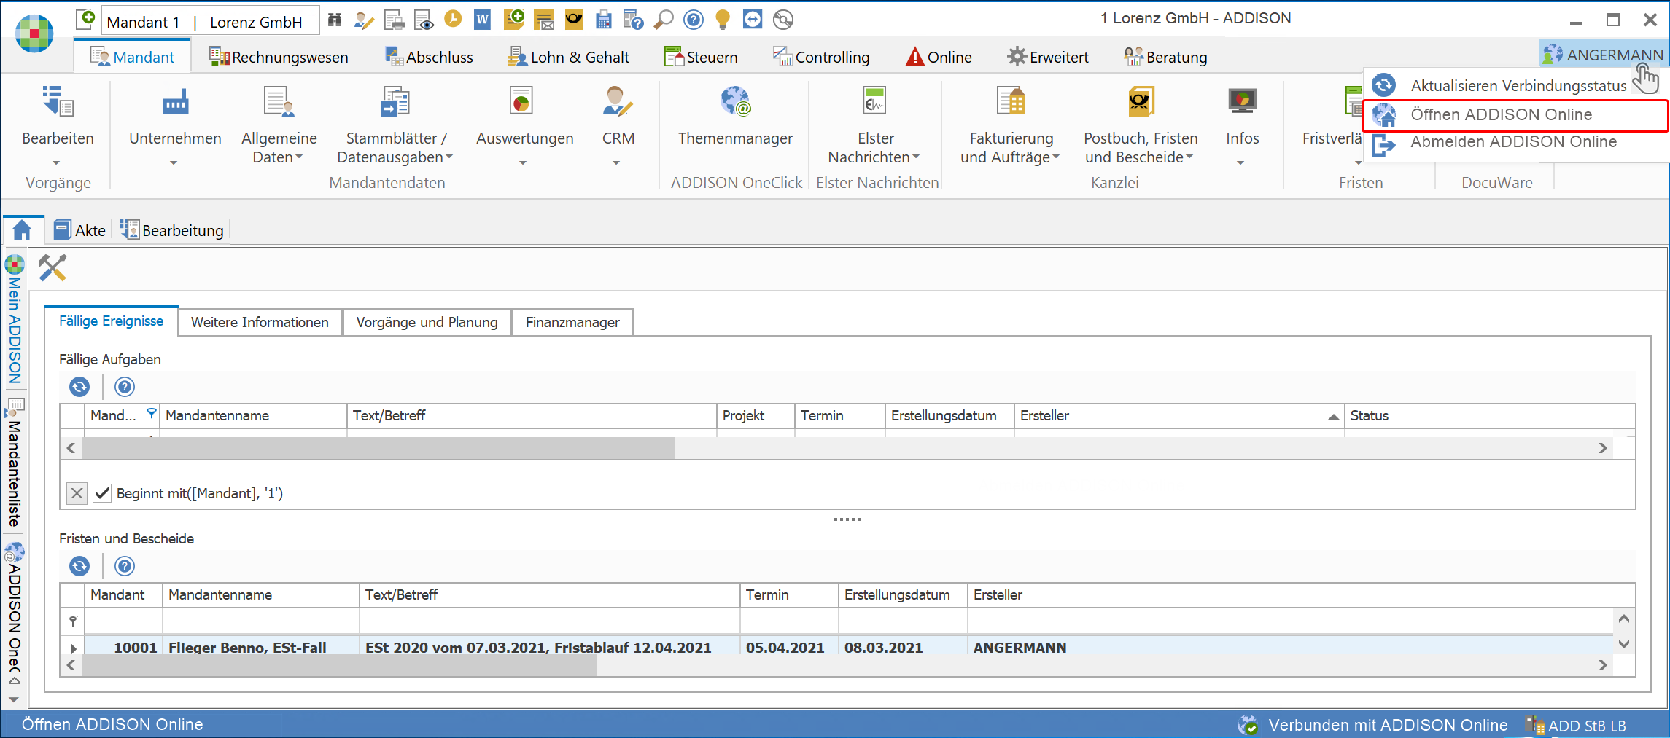Open the Word icon in top toolbar
Viewport: 1670px width, 738px height.
click(x=482, y=20)
